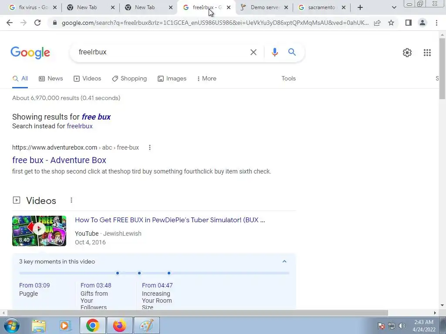The height and width of the screenshot is (334, 446).
Task: Open the PewDiePie's Tuber Simulator video link
Action: pyautogui.click(x=170, y=220)
